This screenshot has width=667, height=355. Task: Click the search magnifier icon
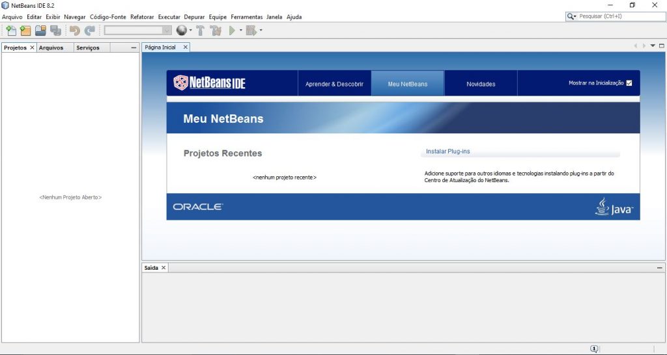click(571, 16)
